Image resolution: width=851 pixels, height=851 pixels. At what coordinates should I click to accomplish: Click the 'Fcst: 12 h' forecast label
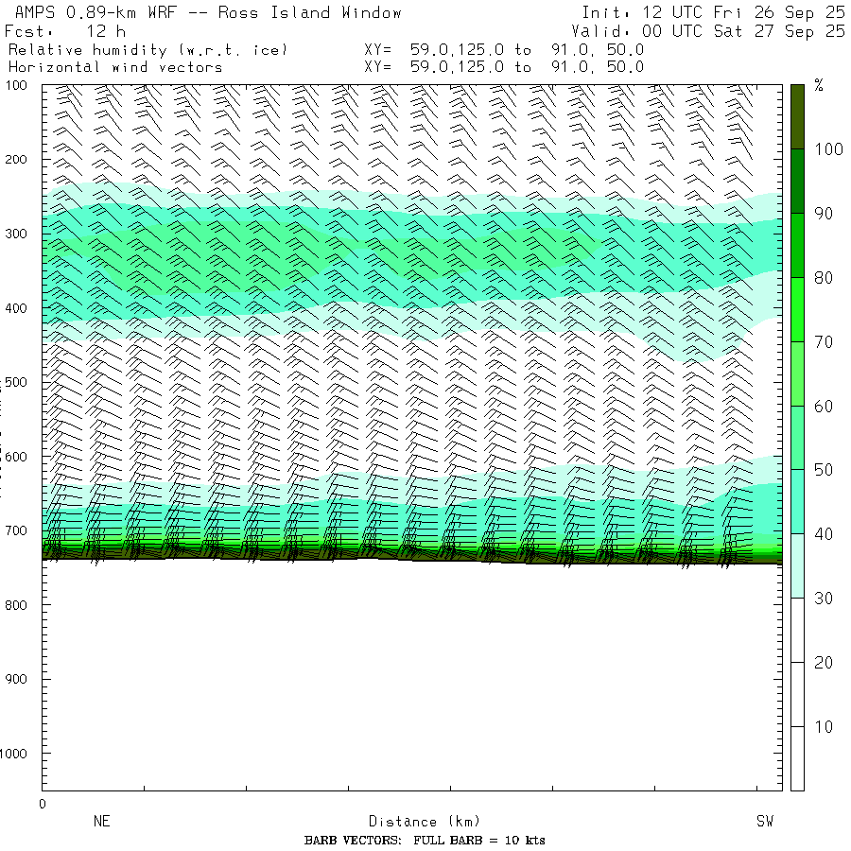coord(65,31)
